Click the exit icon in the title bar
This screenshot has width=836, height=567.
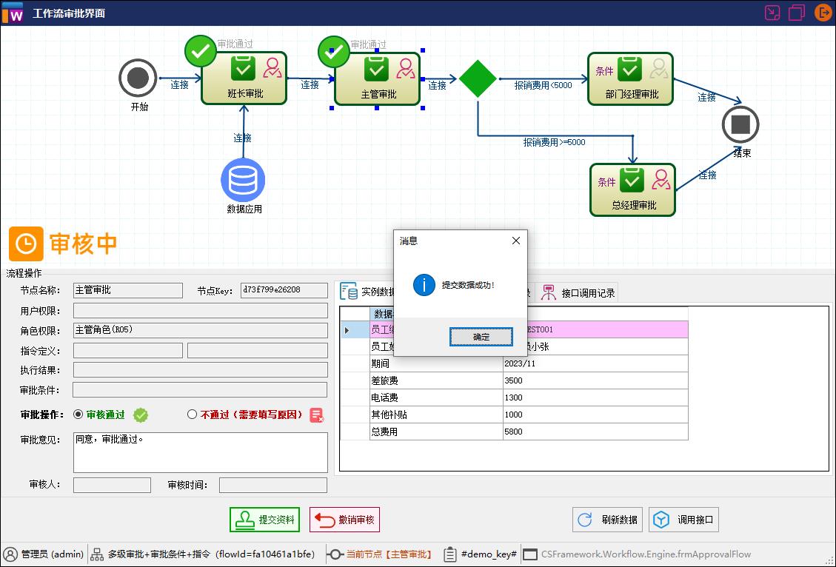click(823, 12)
